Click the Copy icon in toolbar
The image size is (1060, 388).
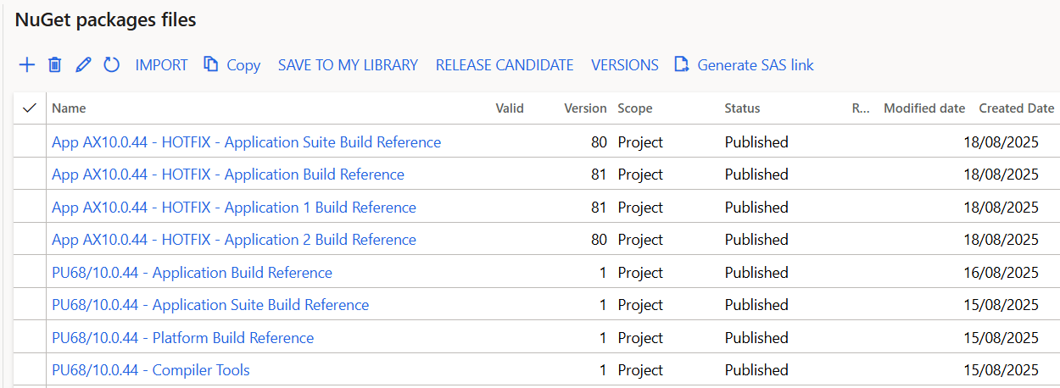pos(211,64)
